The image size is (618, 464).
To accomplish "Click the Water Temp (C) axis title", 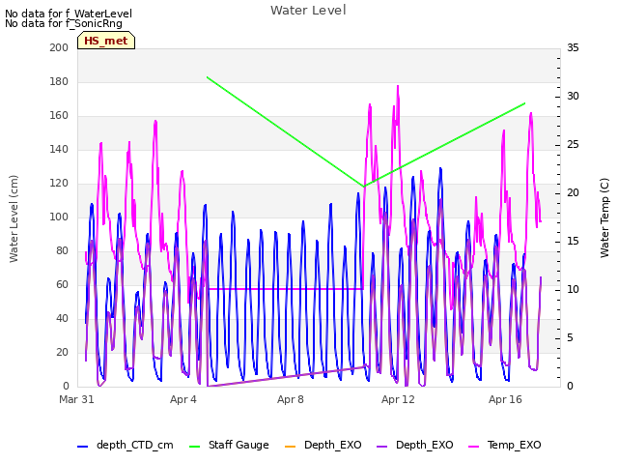I will tap(604, 217).
